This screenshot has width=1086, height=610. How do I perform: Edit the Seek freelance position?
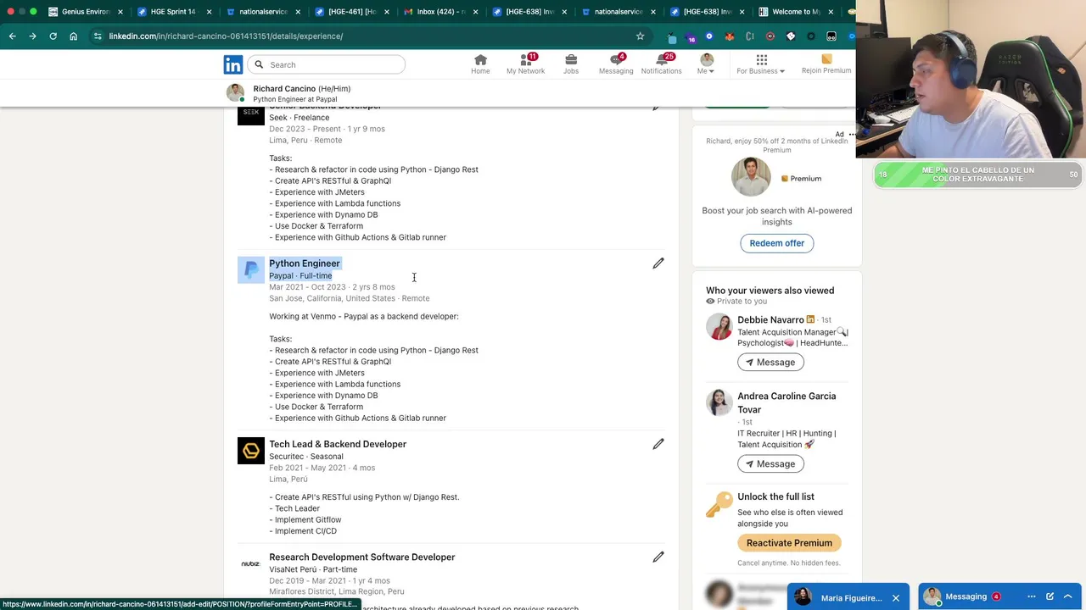click(657, 108)
